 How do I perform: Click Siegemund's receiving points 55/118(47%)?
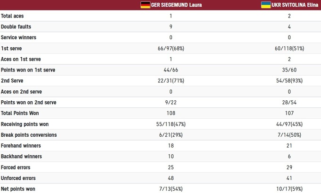click(171, 124)
